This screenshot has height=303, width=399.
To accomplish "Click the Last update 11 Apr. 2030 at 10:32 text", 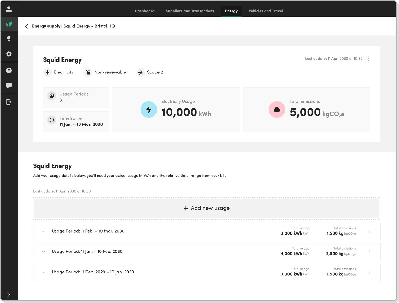I will (334, 59).
